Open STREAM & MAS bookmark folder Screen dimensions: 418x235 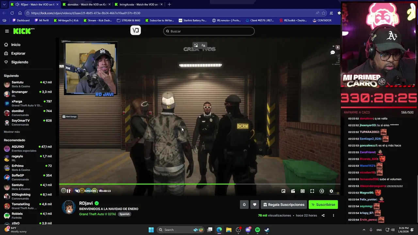129,20
